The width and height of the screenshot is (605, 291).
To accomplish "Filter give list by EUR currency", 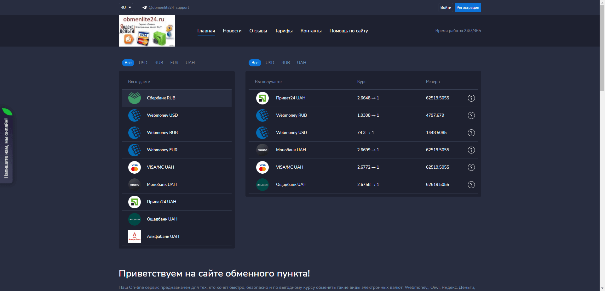I will 174,63.
